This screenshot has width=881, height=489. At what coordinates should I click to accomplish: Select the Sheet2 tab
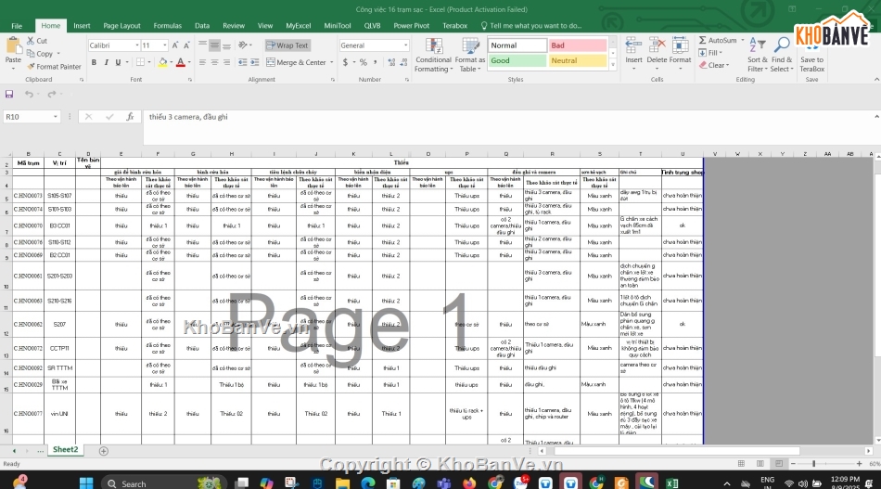pyautogui.click(x=65, y=450)
